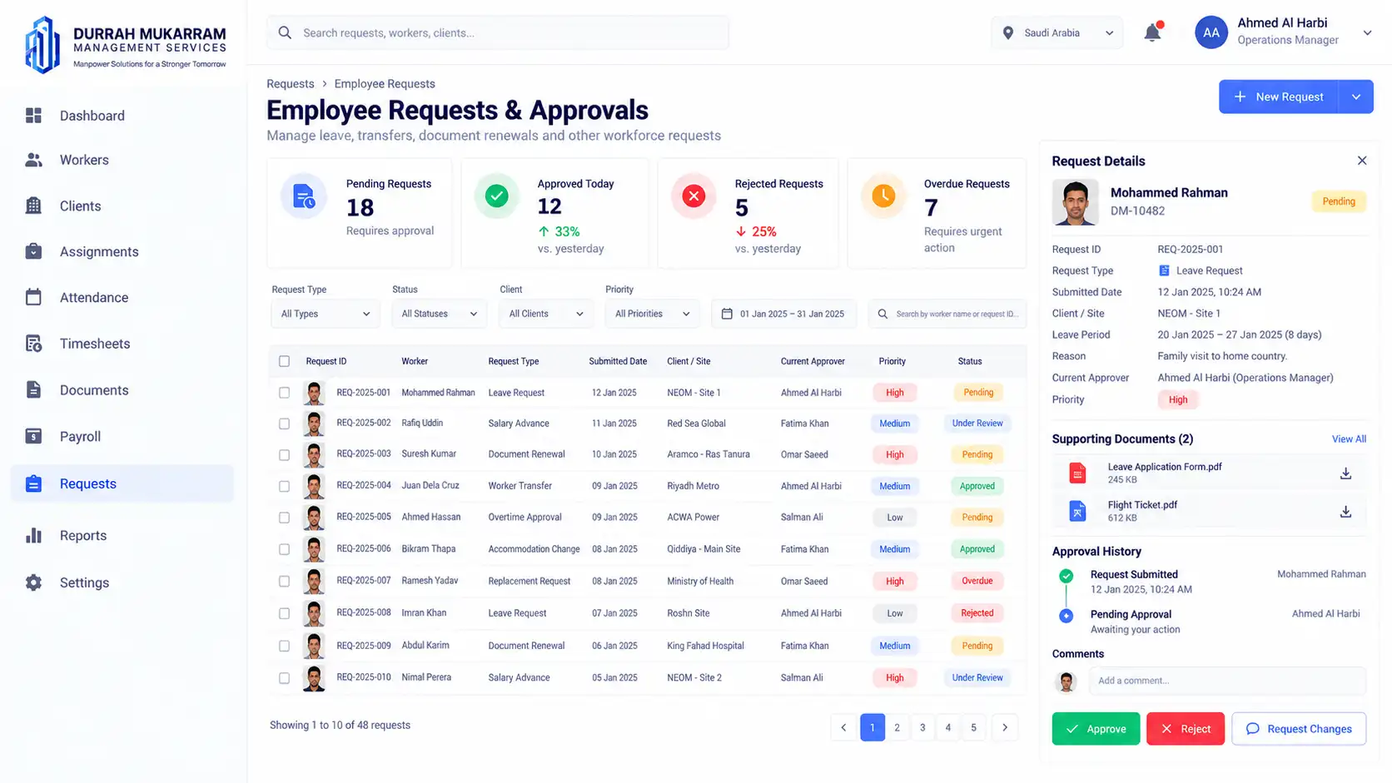
Task: Click the Pending Requests card icon
Action: point(304,197)
